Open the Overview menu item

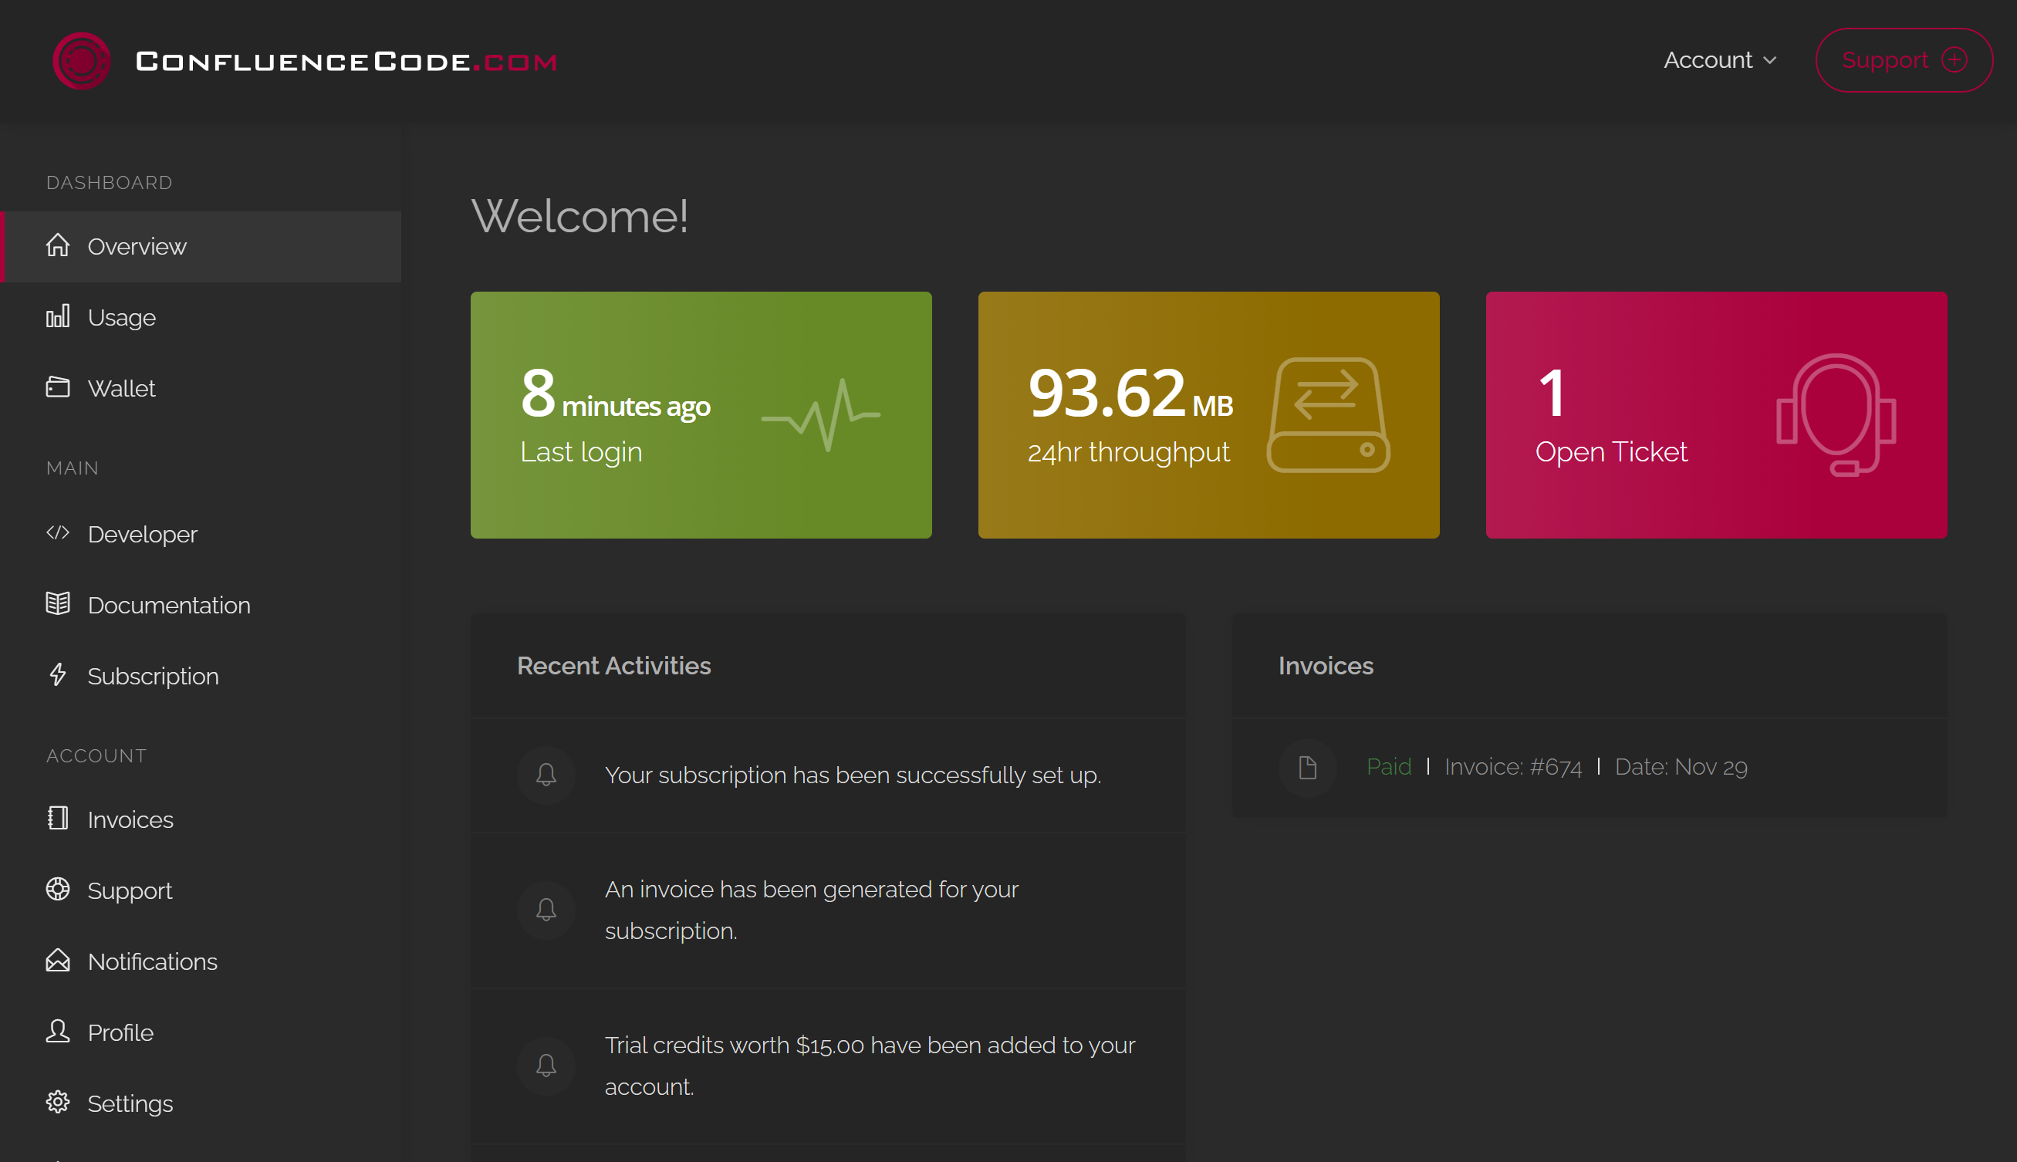click(x=137, y=247)
